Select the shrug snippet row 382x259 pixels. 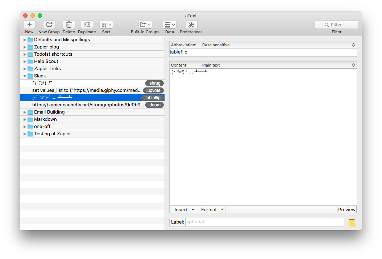pyautogui.click(x=92, y=83)
